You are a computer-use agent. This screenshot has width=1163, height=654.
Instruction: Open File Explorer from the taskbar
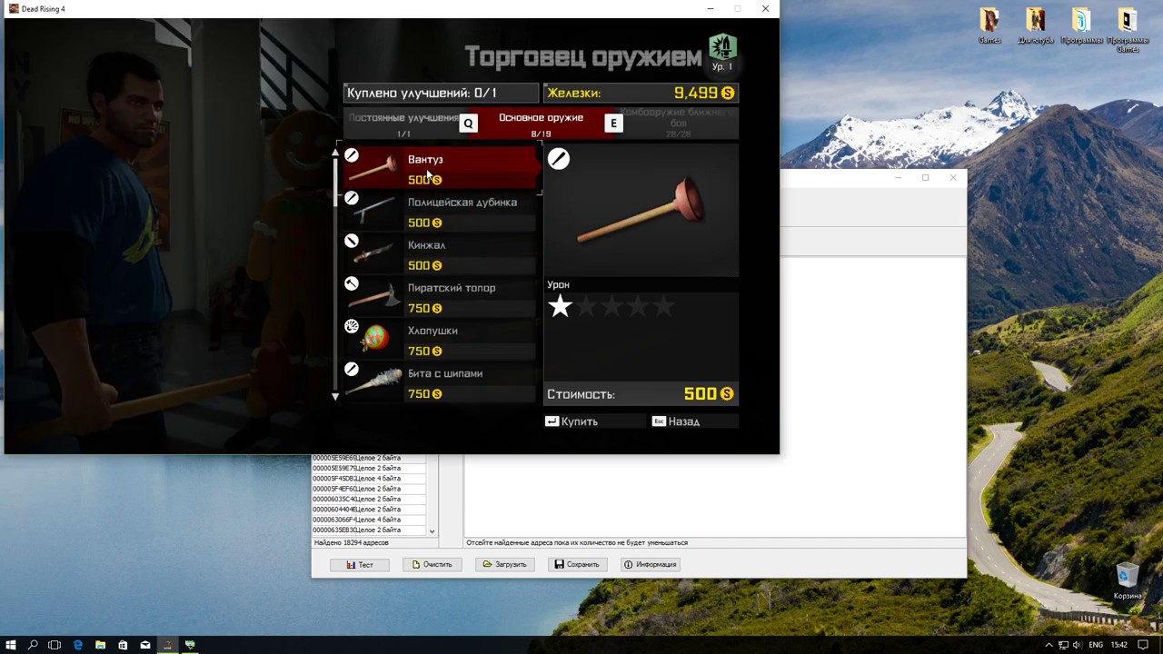click(100, 645)
